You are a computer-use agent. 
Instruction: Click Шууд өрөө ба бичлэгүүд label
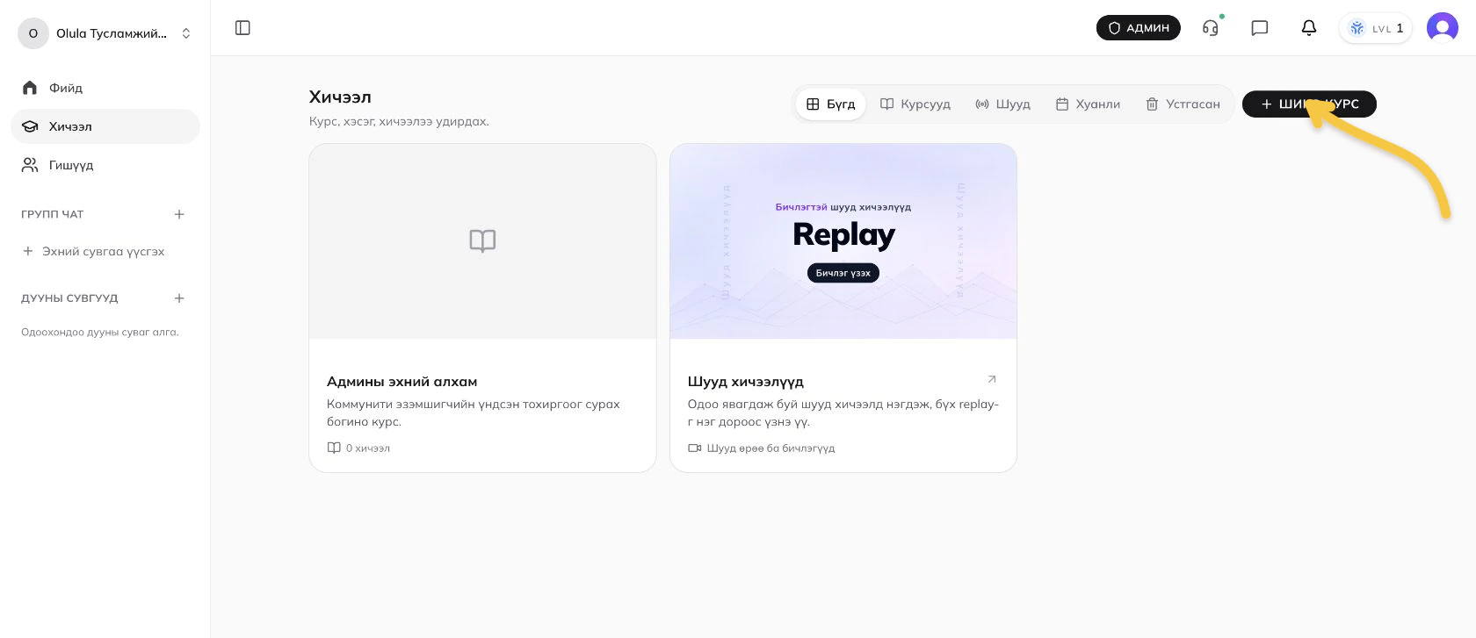pyautogui.click(x=761, y=448)
